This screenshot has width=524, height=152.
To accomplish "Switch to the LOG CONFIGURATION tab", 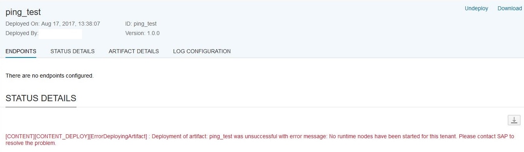I will point(202,51).
